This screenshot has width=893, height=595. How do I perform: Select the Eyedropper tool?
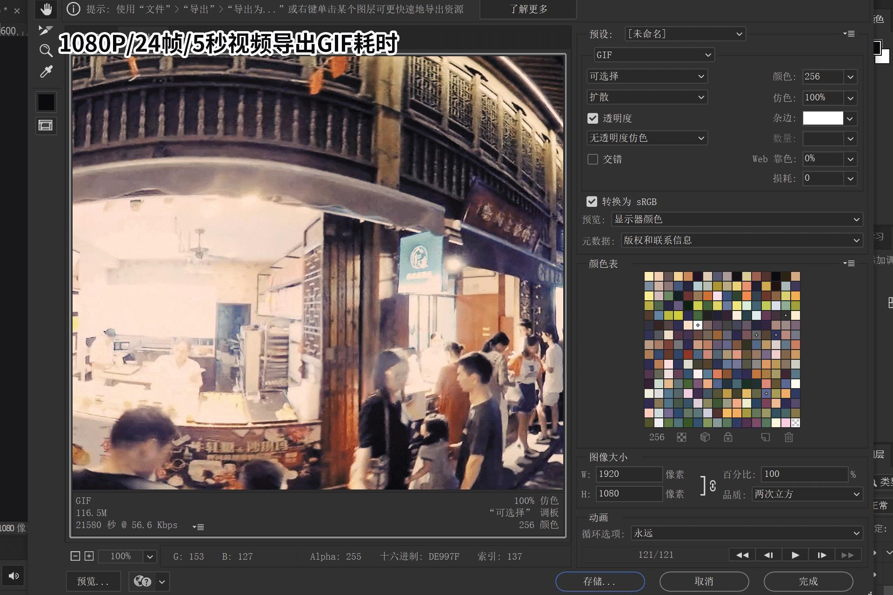[46, 72]
